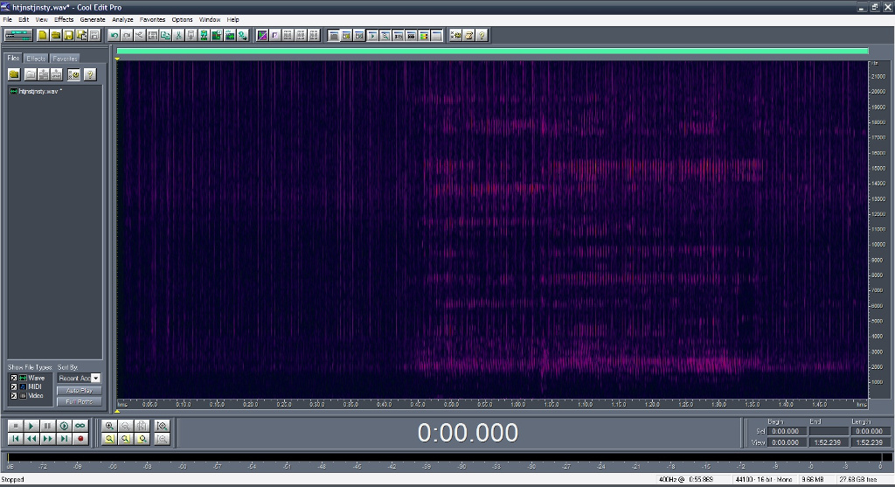The height and width of the screenshot is (487, 895).
Task: Switch to the Favorites panel tab
Action: (65, 59)
